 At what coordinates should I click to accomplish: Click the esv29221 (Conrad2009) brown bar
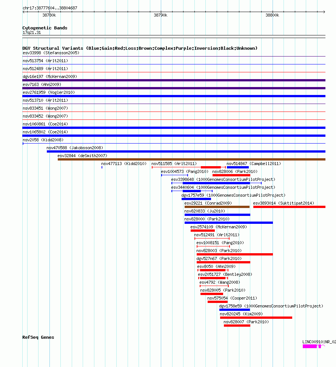pos(217,207)
